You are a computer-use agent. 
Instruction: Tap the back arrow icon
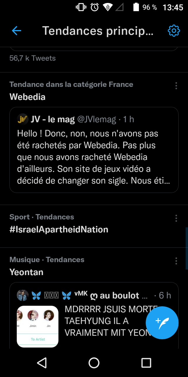click(x=16, y=31)
